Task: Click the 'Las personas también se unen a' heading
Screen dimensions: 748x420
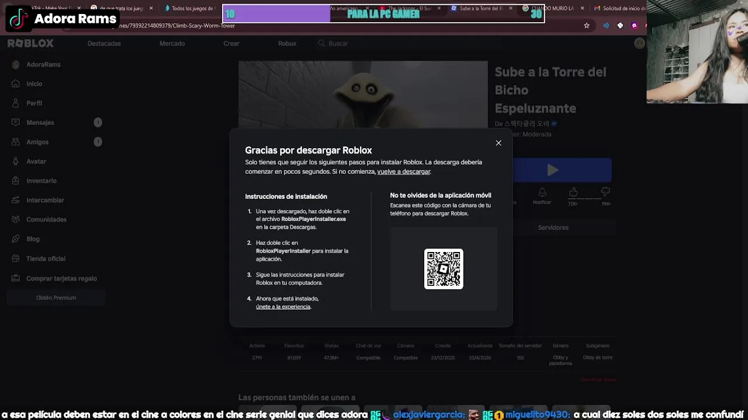Action: (x=297, y=397)
